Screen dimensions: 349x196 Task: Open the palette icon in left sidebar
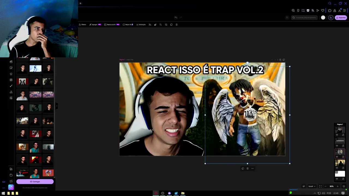click(11, 98)
